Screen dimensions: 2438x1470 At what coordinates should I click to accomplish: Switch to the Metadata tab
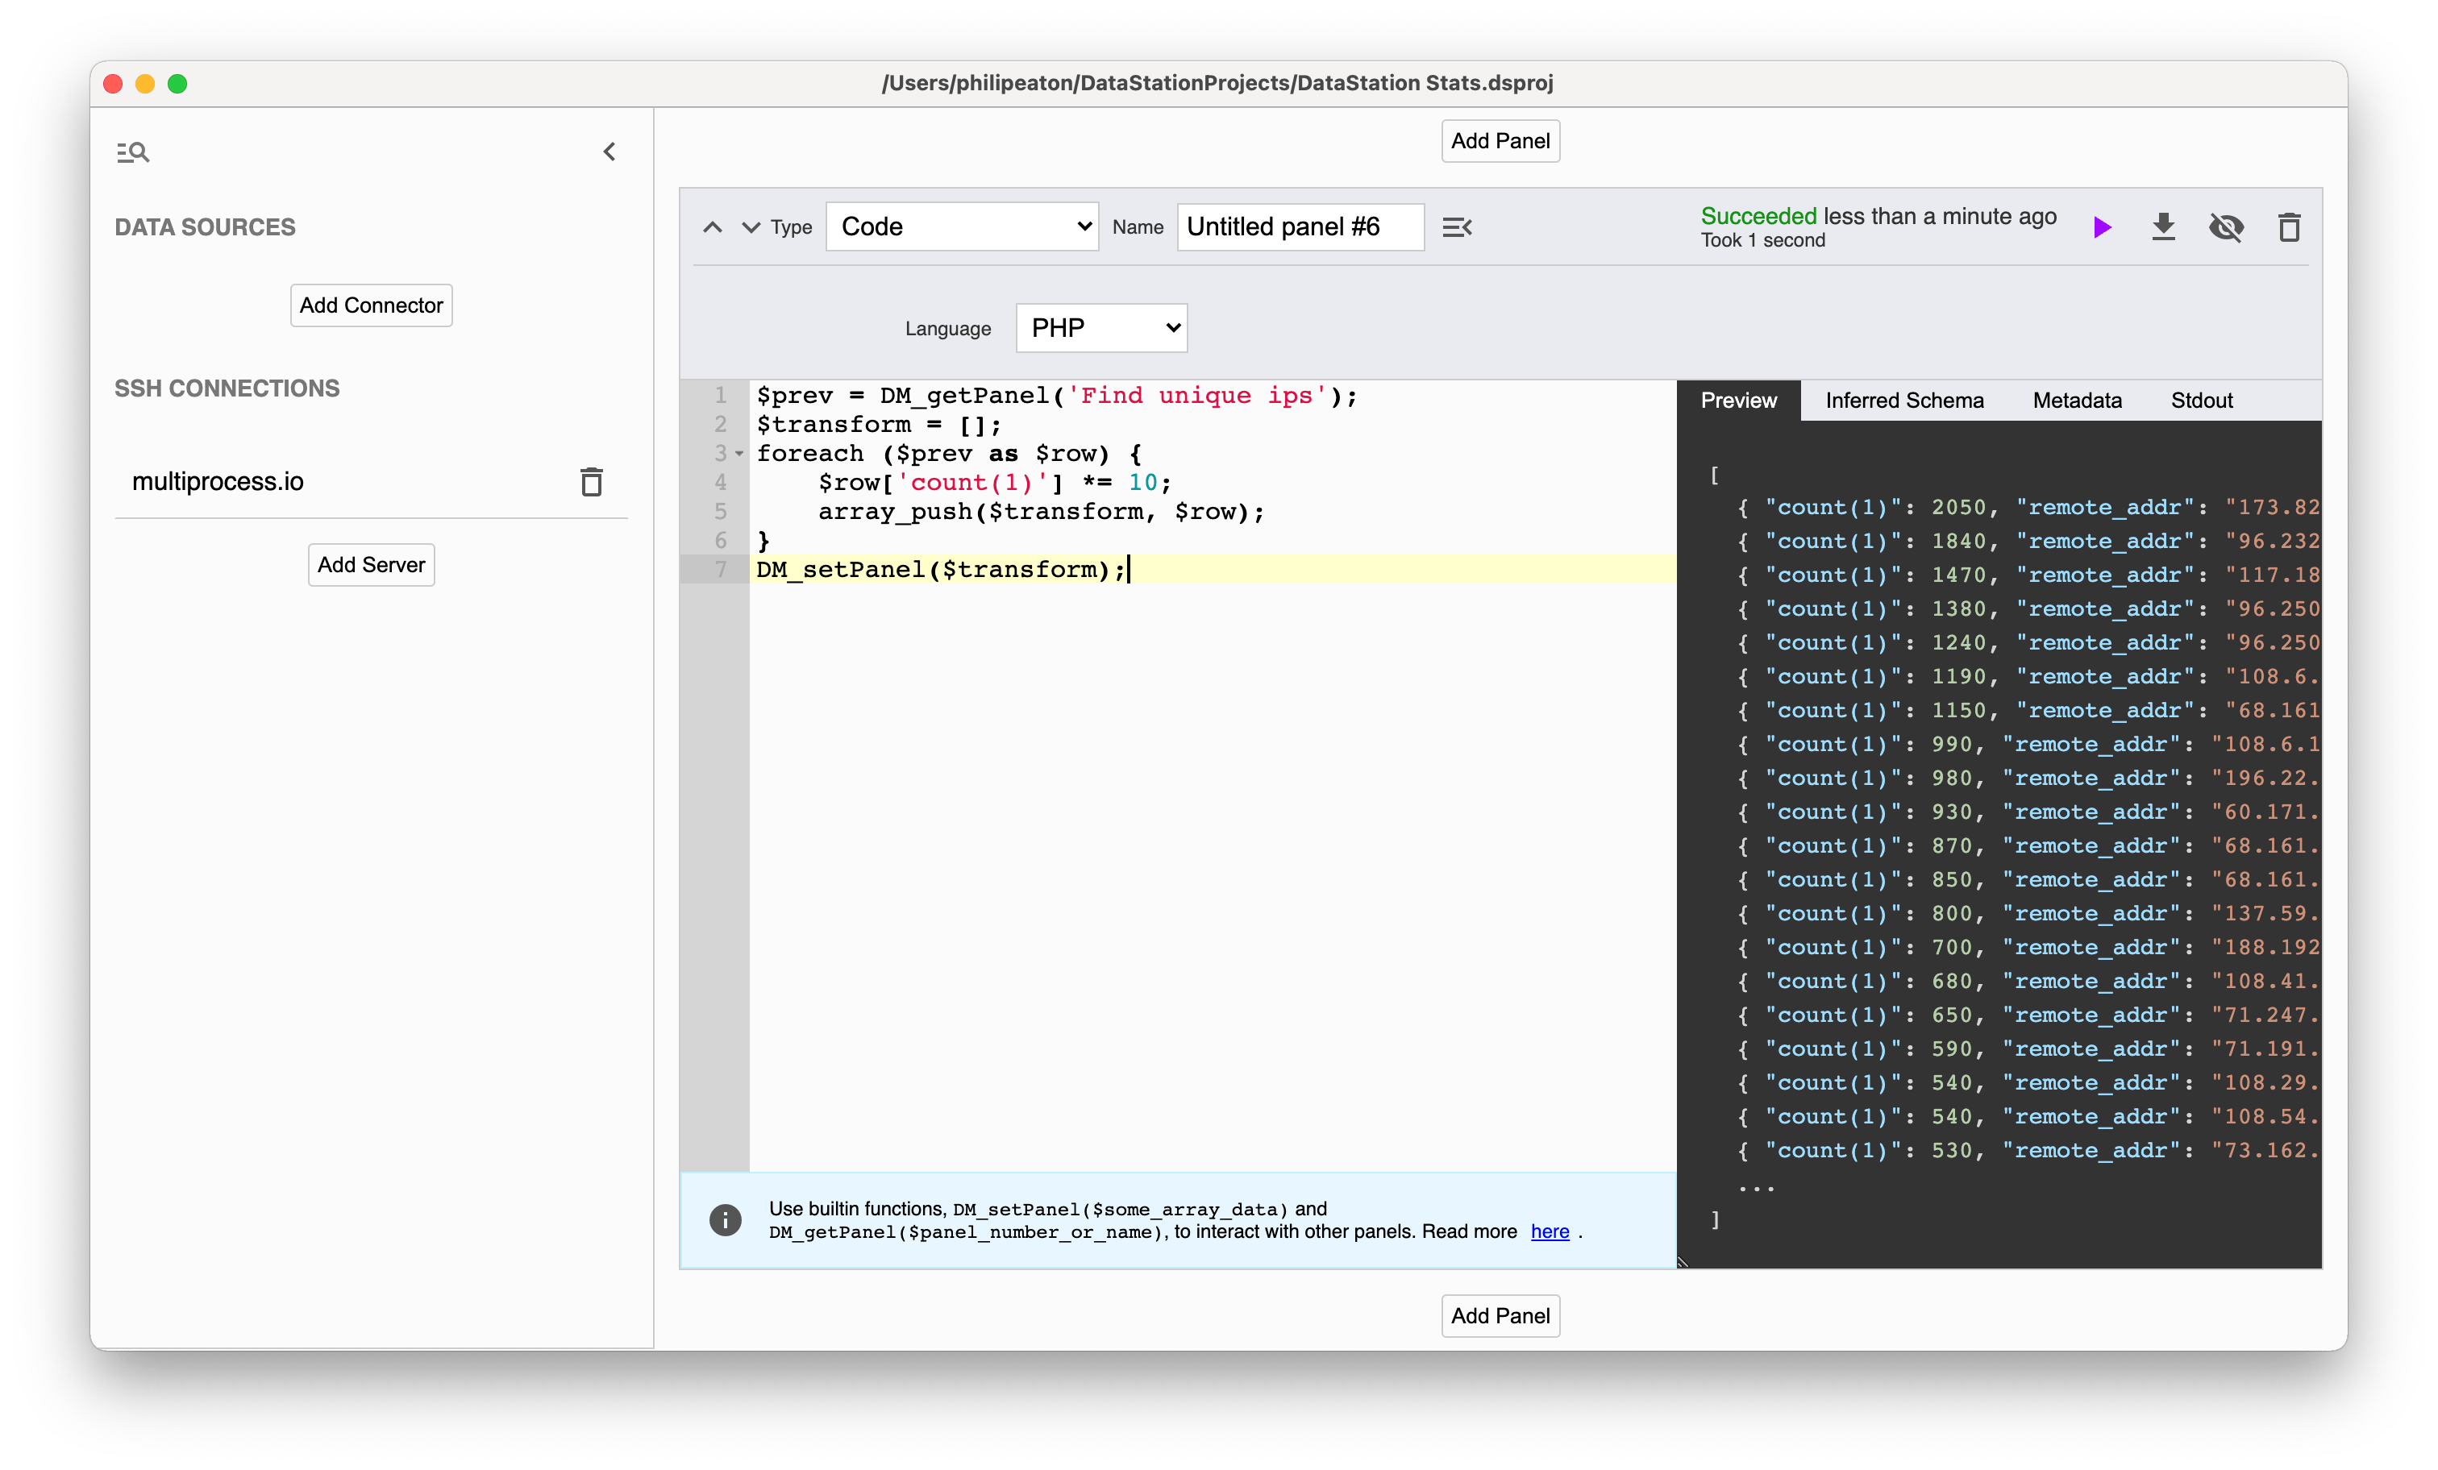[x=2077, y=400]
